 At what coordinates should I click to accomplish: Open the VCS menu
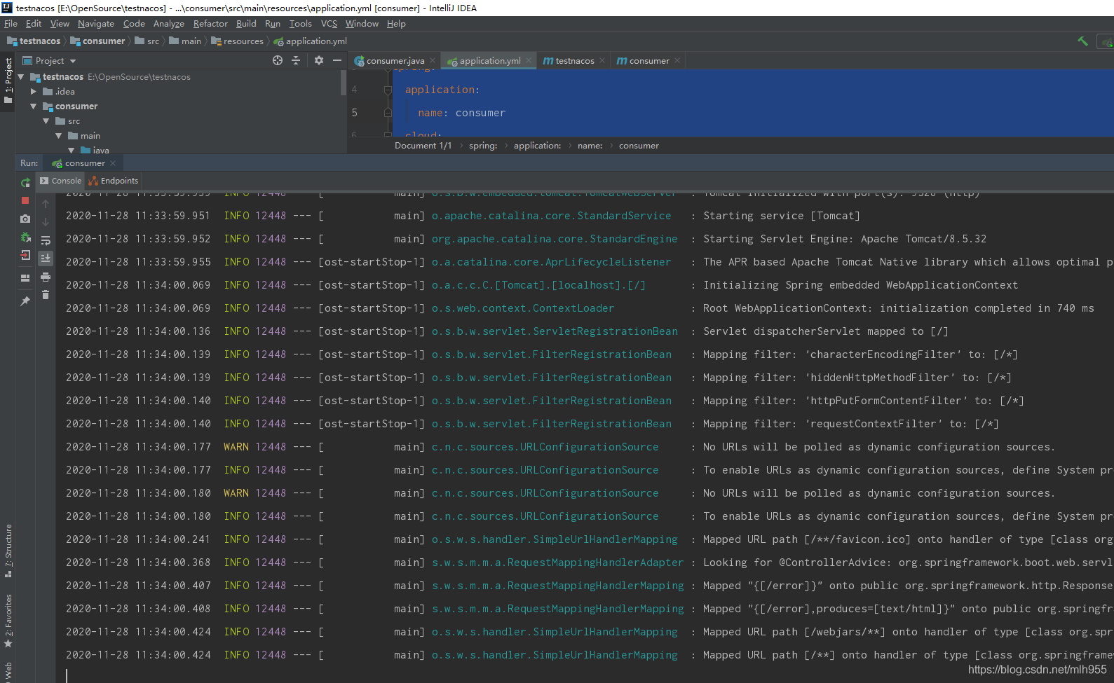point(329,24)
